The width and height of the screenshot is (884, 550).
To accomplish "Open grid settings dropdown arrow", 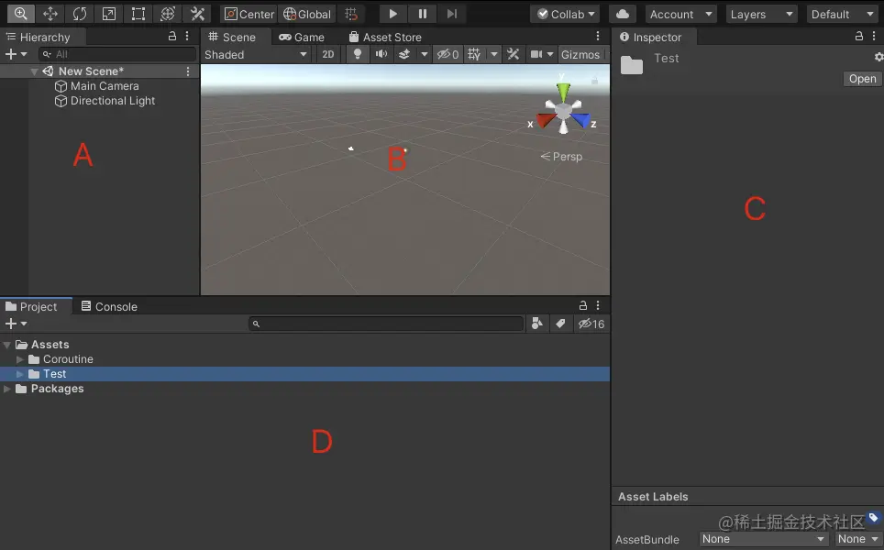I will pos(494,54).
